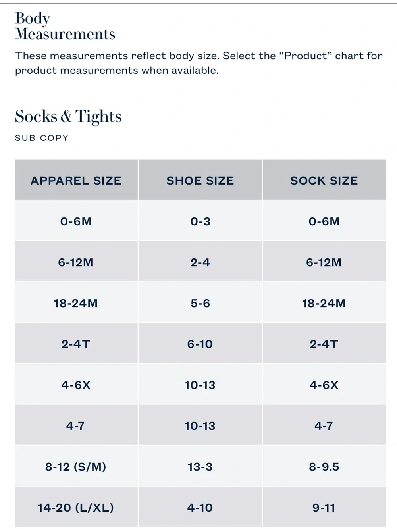397x529 pixels.
Task: Select the 4-7 apparel size cell
Action: click(x=76, y=425)
